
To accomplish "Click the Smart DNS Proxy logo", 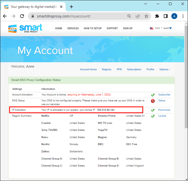I will tap(25, 28).
